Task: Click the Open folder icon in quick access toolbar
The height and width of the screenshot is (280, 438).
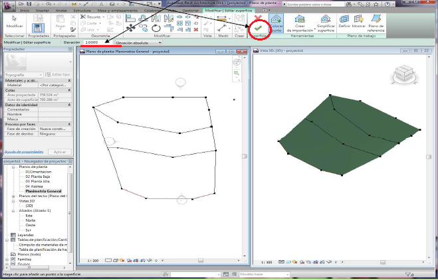Action: (21, 4)
